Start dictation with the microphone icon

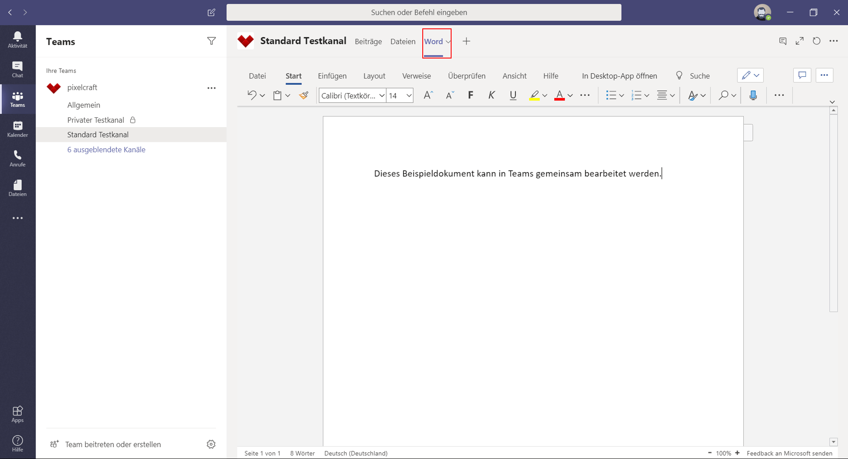[x=753, y=95]
